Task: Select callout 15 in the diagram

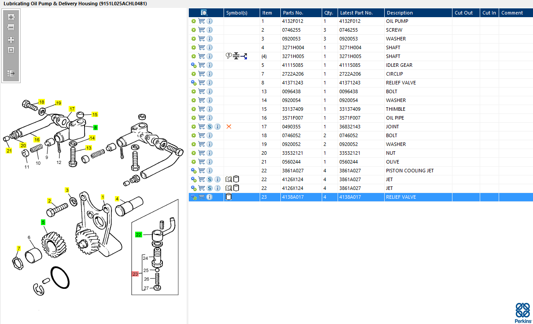Action: 95,114
